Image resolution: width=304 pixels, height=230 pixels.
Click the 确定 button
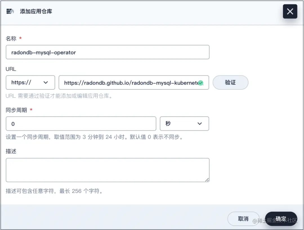[x=281, y=219]
